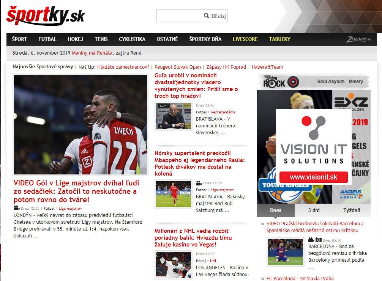
Task: Open the red-jersey footballer thumbnail
Action: pyautogui.click(x=174, y=194)
